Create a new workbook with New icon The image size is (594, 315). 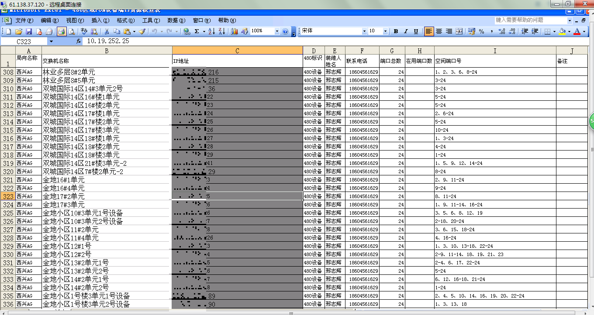coord(9,31)
